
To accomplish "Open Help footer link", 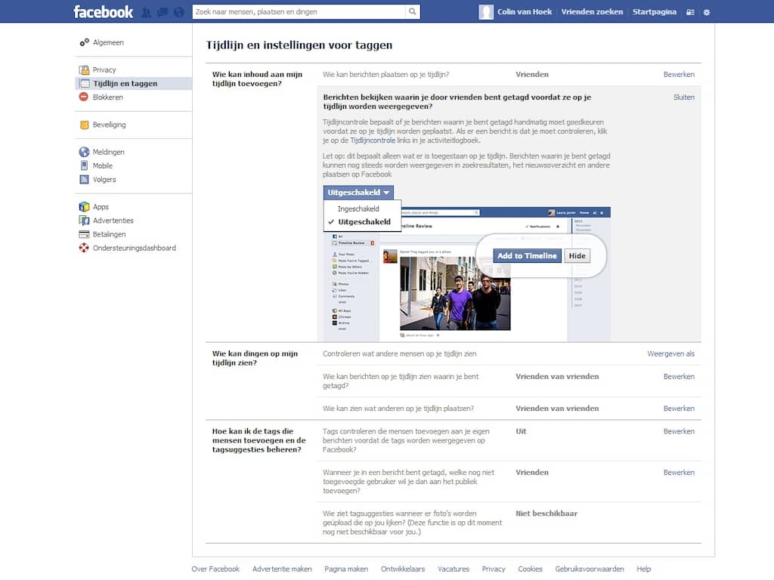I will tap(644, 569).
